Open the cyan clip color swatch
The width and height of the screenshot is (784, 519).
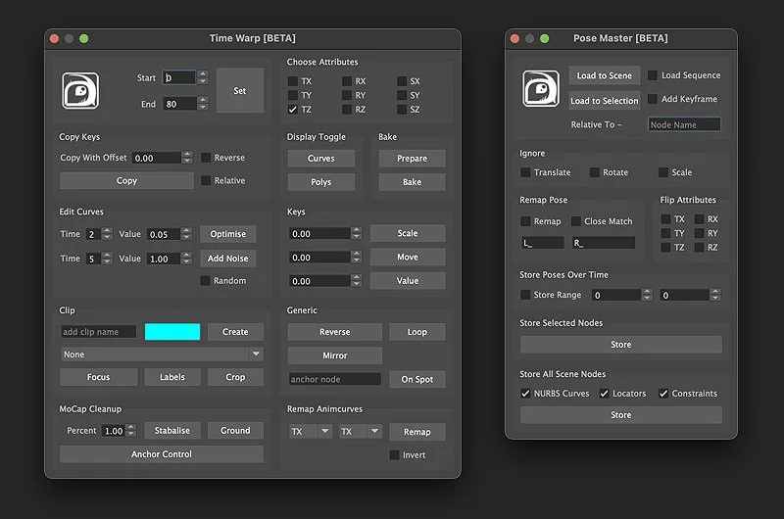click(172, 332)
